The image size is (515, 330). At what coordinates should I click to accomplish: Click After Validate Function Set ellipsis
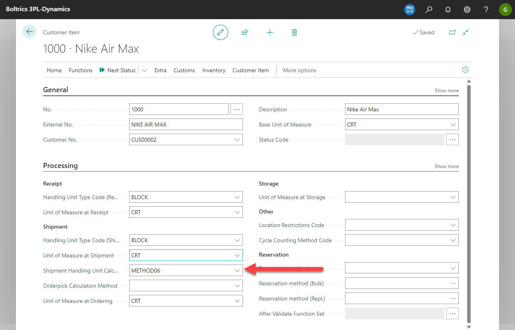pyautogui.click(x=452, y=314)
